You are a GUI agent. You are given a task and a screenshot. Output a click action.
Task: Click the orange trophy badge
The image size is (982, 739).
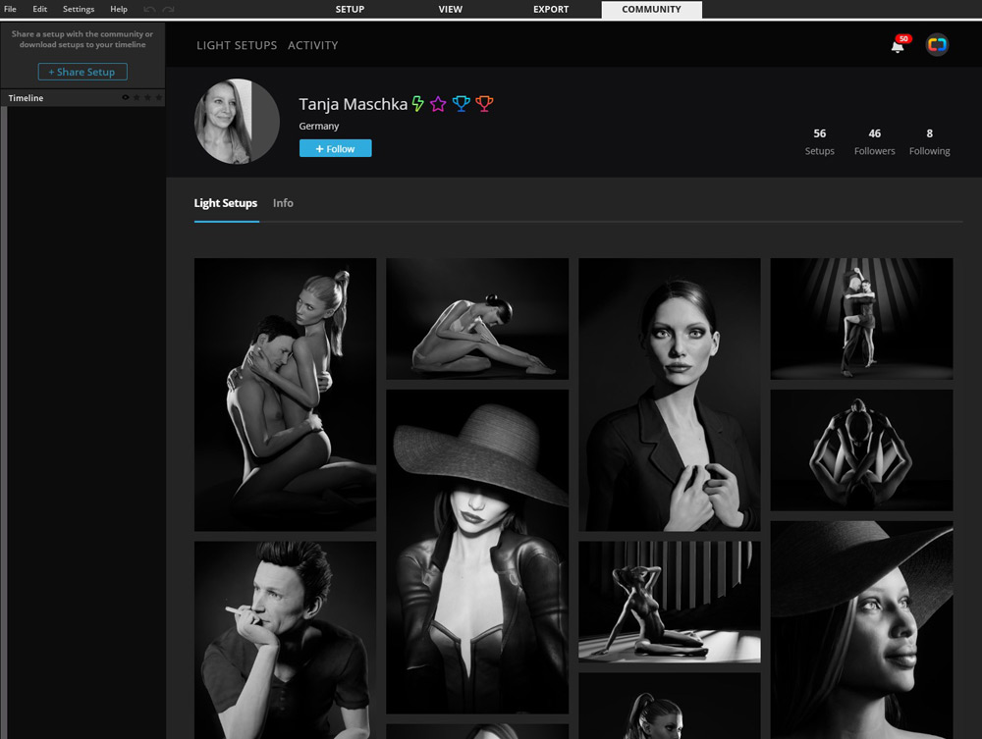(x=484, y=103)
